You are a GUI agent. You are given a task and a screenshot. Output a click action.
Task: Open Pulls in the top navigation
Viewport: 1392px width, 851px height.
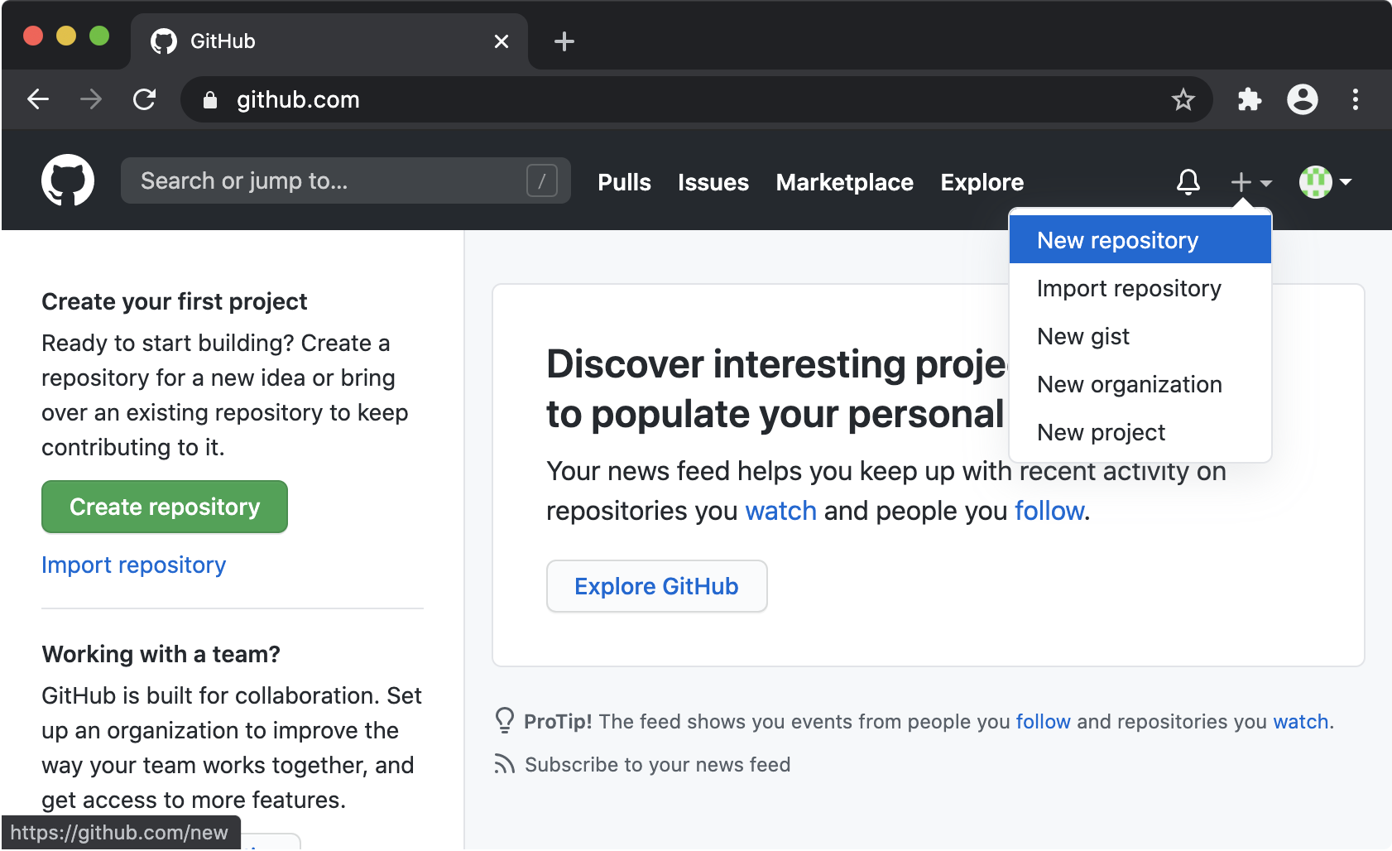[x=624, y=182]
